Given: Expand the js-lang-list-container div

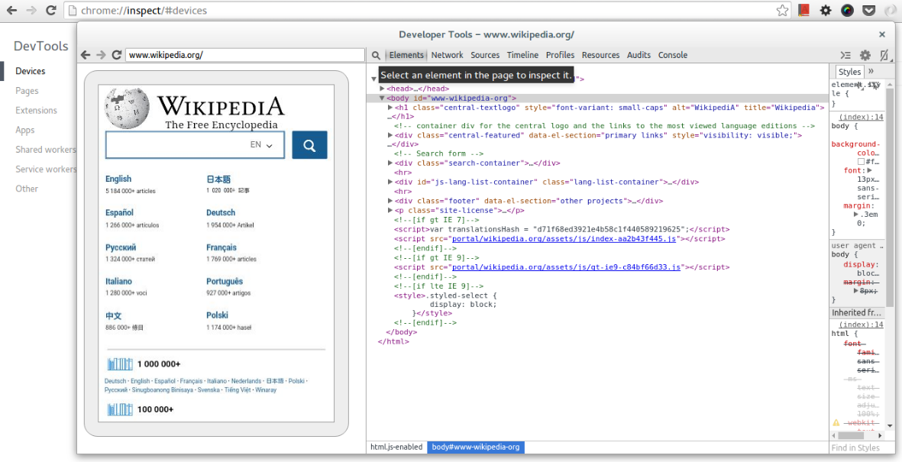Looking at the screenshot, I should pos(390,182).
